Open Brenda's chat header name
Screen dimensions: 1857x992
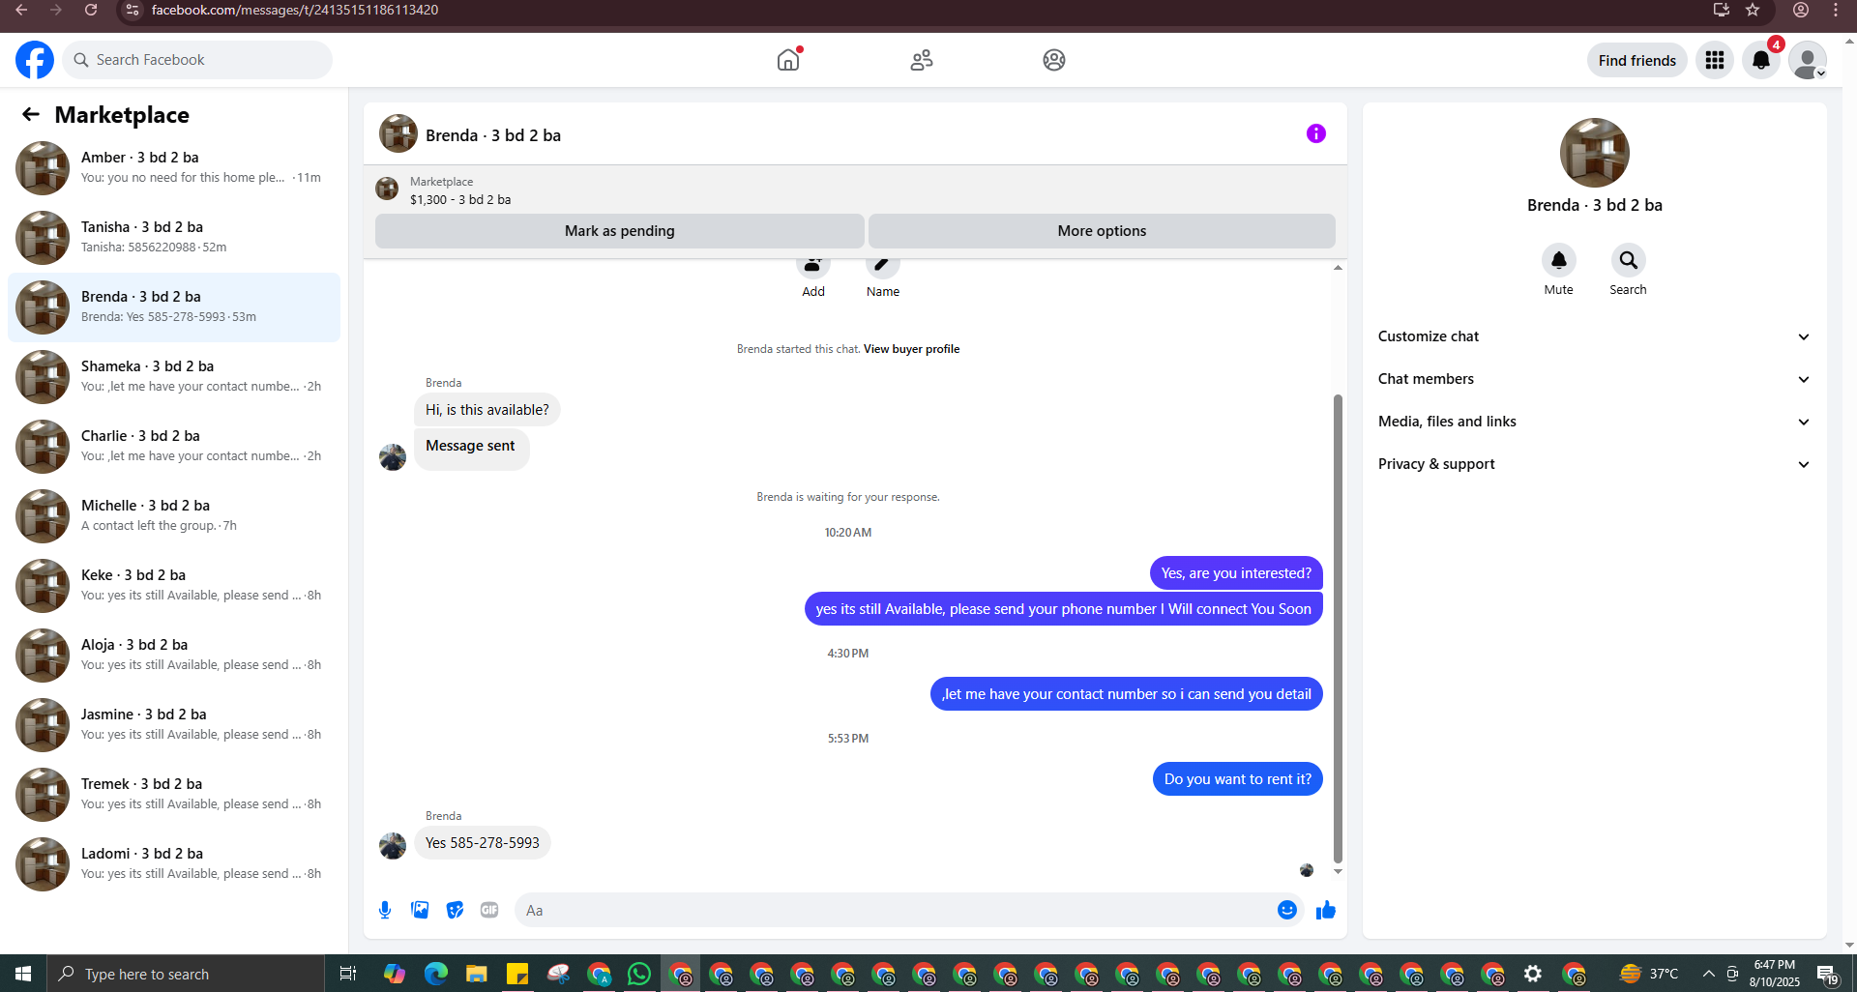click(493, 135)
